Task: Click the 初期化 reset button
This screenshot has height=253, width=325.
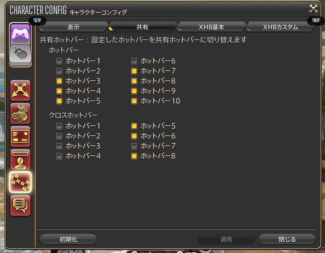Action: 68,239
